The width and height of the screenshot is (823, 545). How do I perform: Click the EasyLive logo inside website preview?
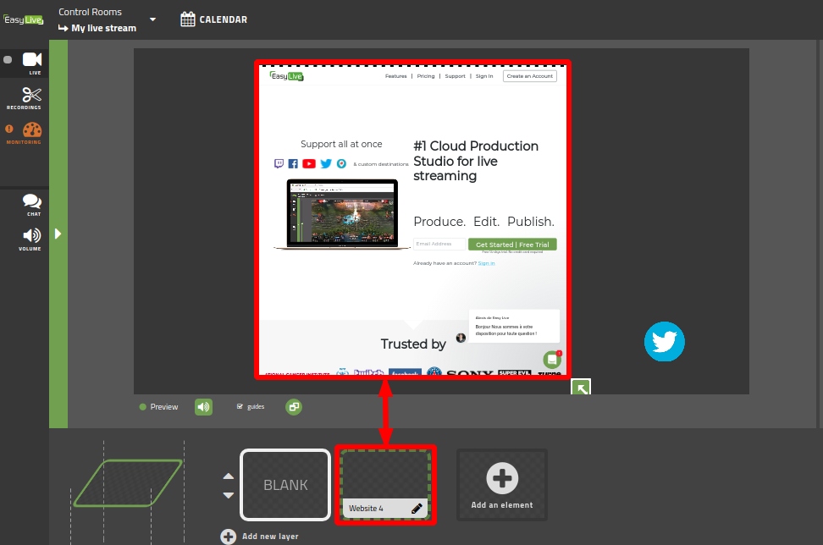tap(286, 76)
